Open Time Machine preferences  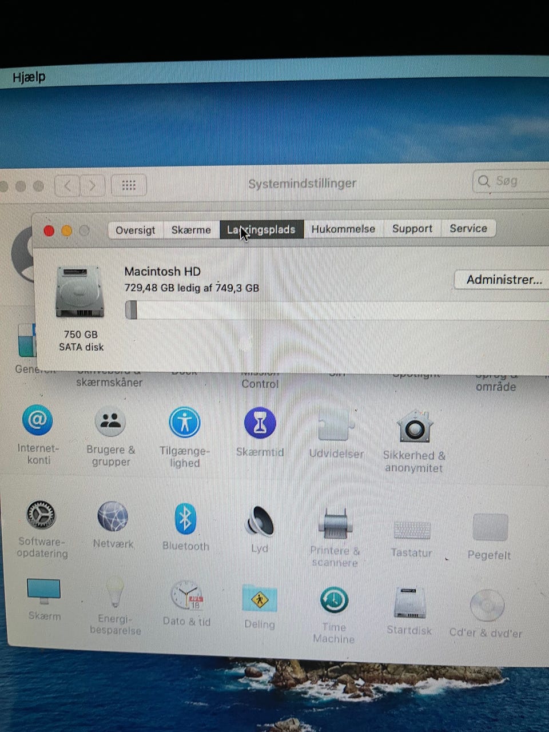click(x=334, y=600)
